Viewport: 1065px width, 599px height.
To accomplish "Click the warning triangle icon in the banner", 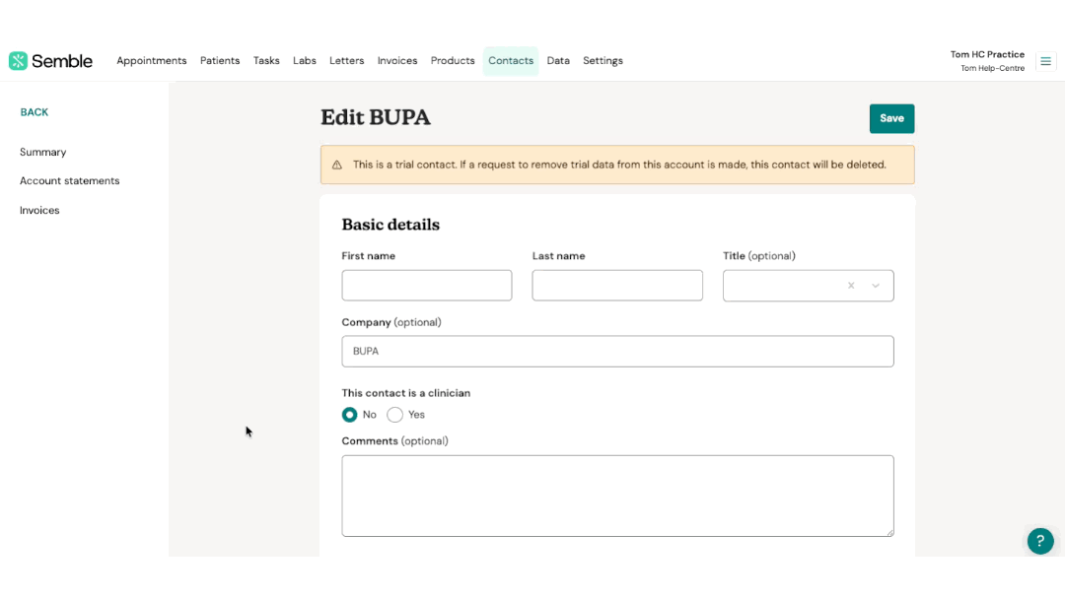I will click(337, 166).
